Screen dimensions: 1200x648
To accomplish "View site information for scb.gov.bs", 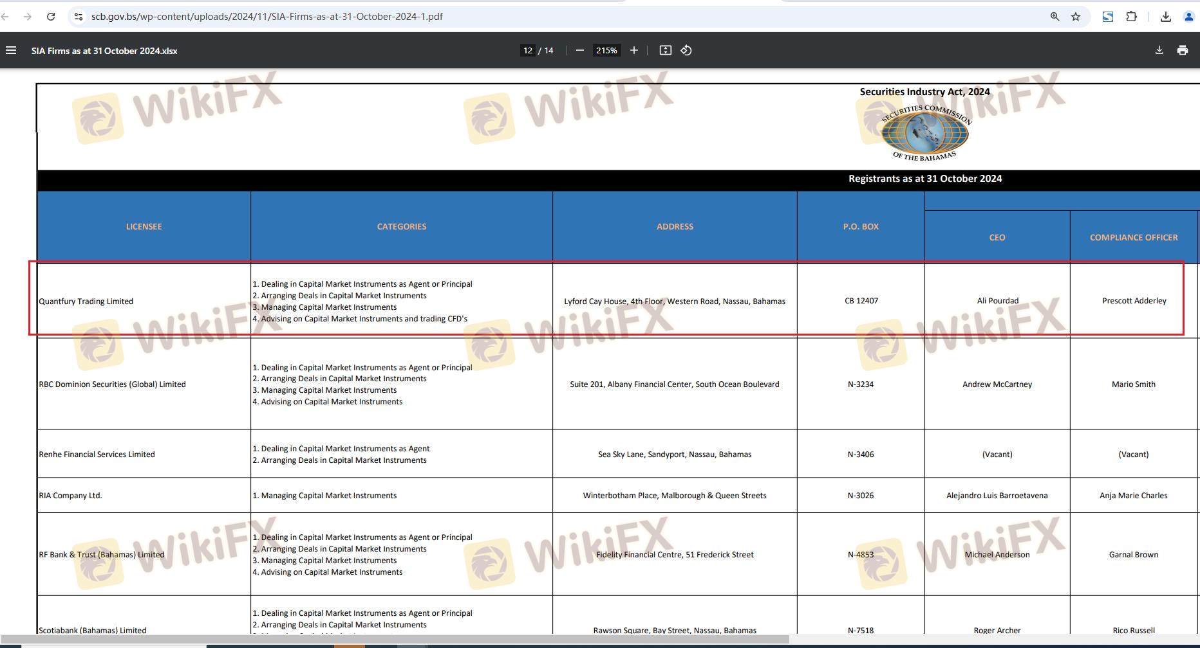I will tap(79, 17).
